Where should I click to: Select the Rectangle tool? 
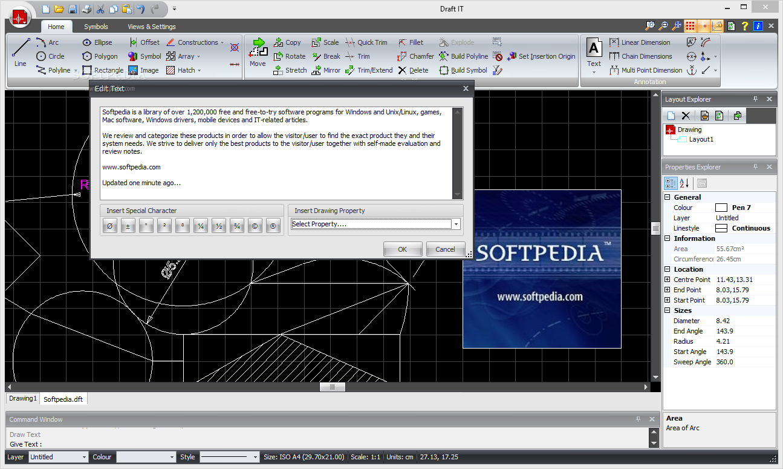(x=103, y=70)
